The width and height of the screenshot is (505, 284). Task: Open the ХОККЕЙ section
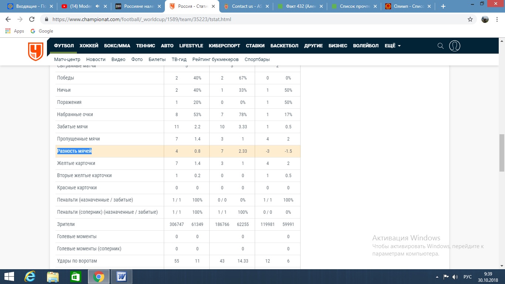[x=89, y=46]
